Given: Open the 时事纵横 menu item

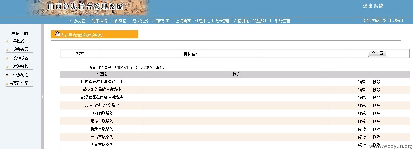Looking at the screenshot, I should (x=99, y=21).
